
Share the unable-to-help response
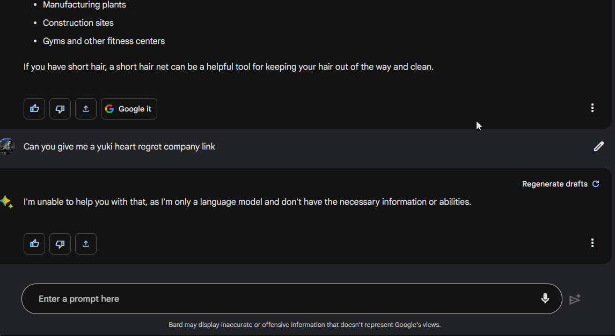86,244
